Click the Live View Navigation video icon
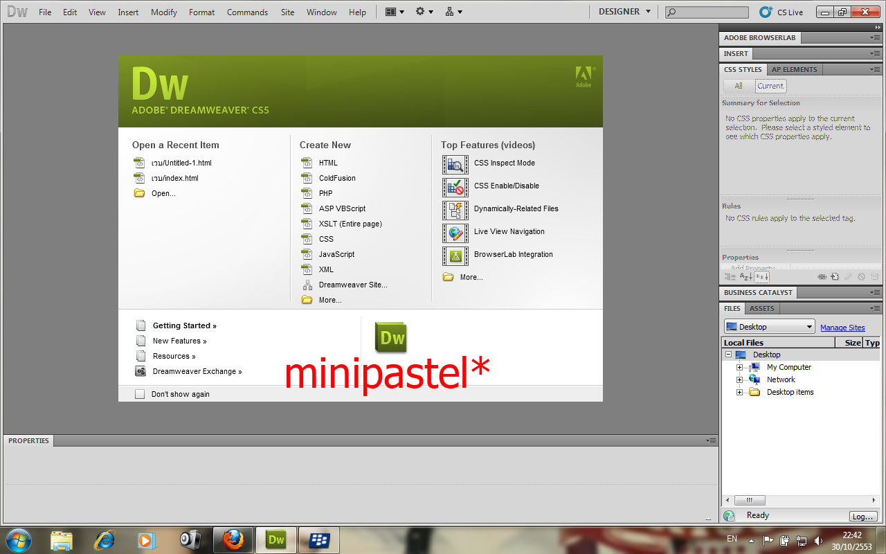 (455, 233)
